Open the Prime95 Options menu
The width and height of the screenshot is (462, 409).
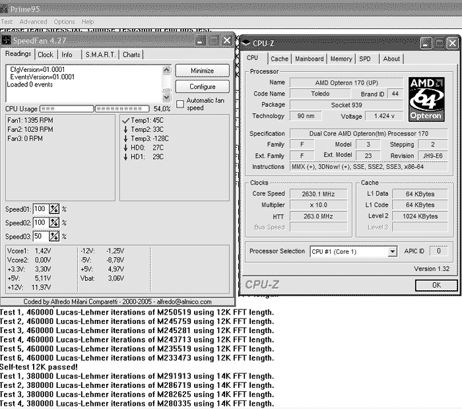point(64,22)
